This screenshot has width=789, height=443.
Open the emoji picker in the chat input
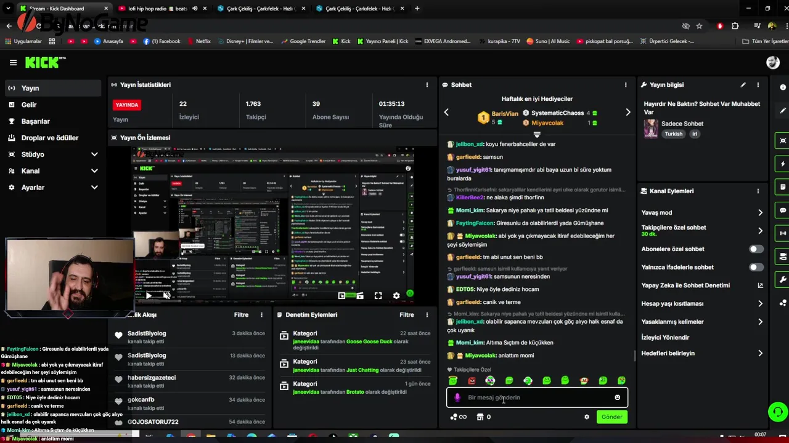pos(617,397)
